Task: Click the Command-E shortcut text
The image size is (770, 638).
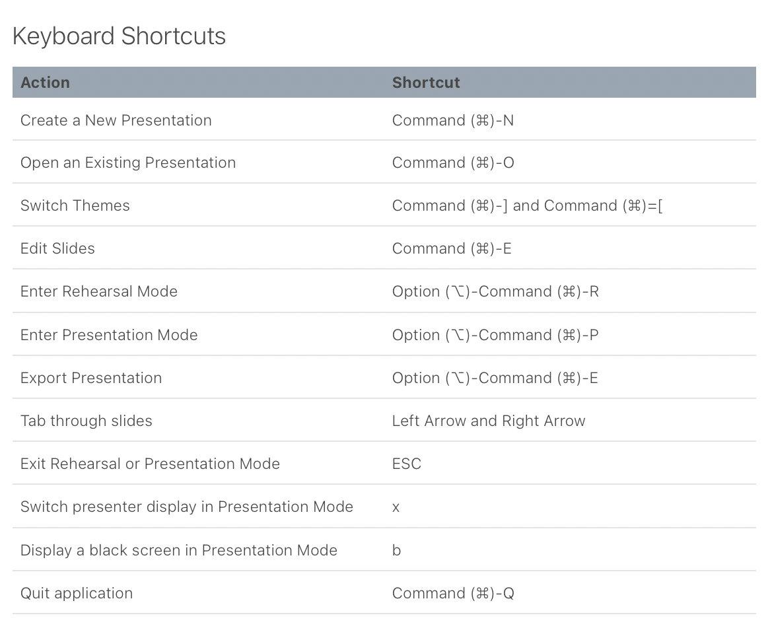Action: click(452, 248)
